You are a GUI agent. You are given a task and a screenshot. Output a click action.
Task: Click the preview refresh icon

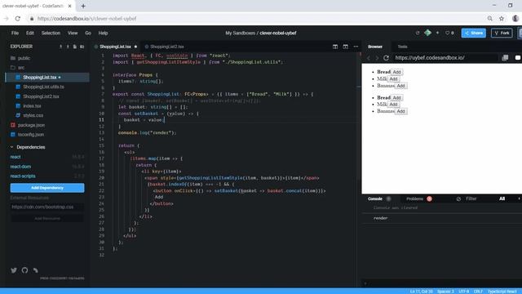[386, 58]
